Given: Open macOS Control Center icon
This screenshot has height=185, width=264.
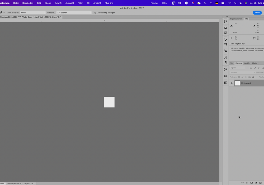Looking at the screenshot, I should pyautogui.click(x=241, y=3).
